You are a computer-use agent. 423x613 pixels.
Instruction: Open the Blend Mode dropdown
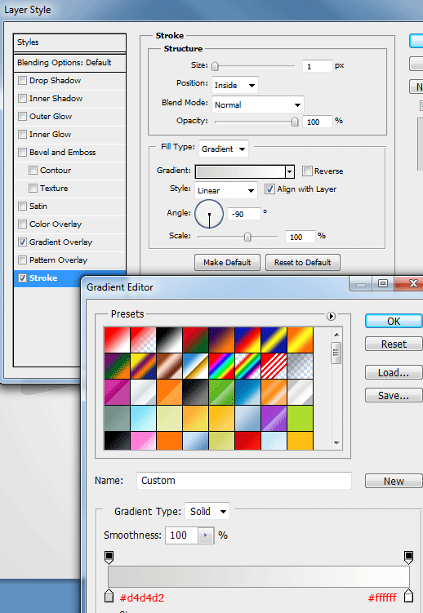click(257, 104)
